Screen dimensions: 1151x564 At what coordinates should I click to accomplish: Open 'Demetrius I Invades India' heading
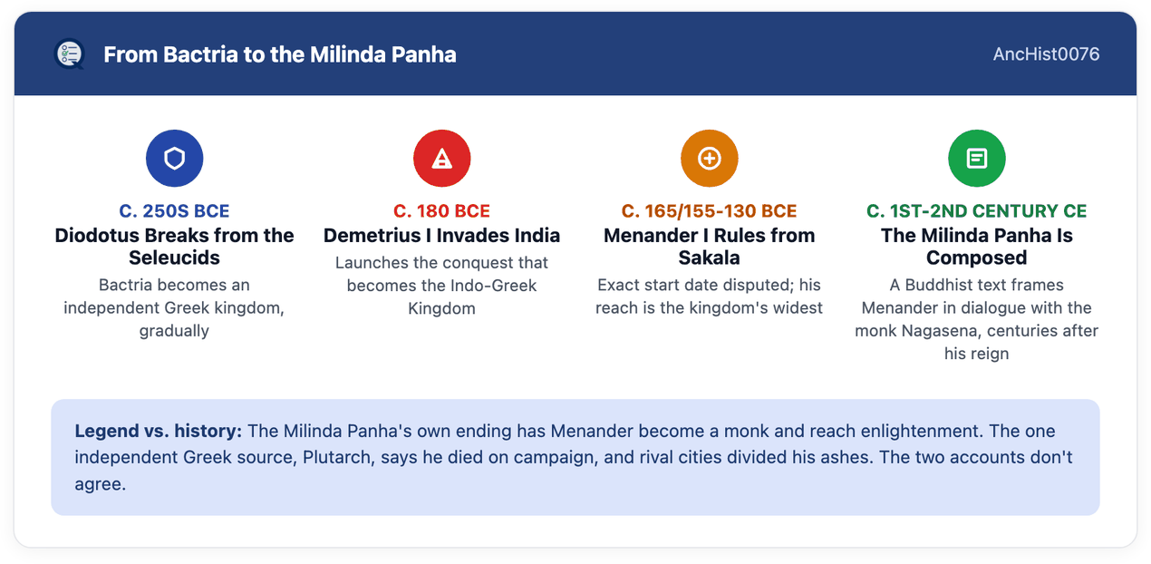click(x=441, y=236)
